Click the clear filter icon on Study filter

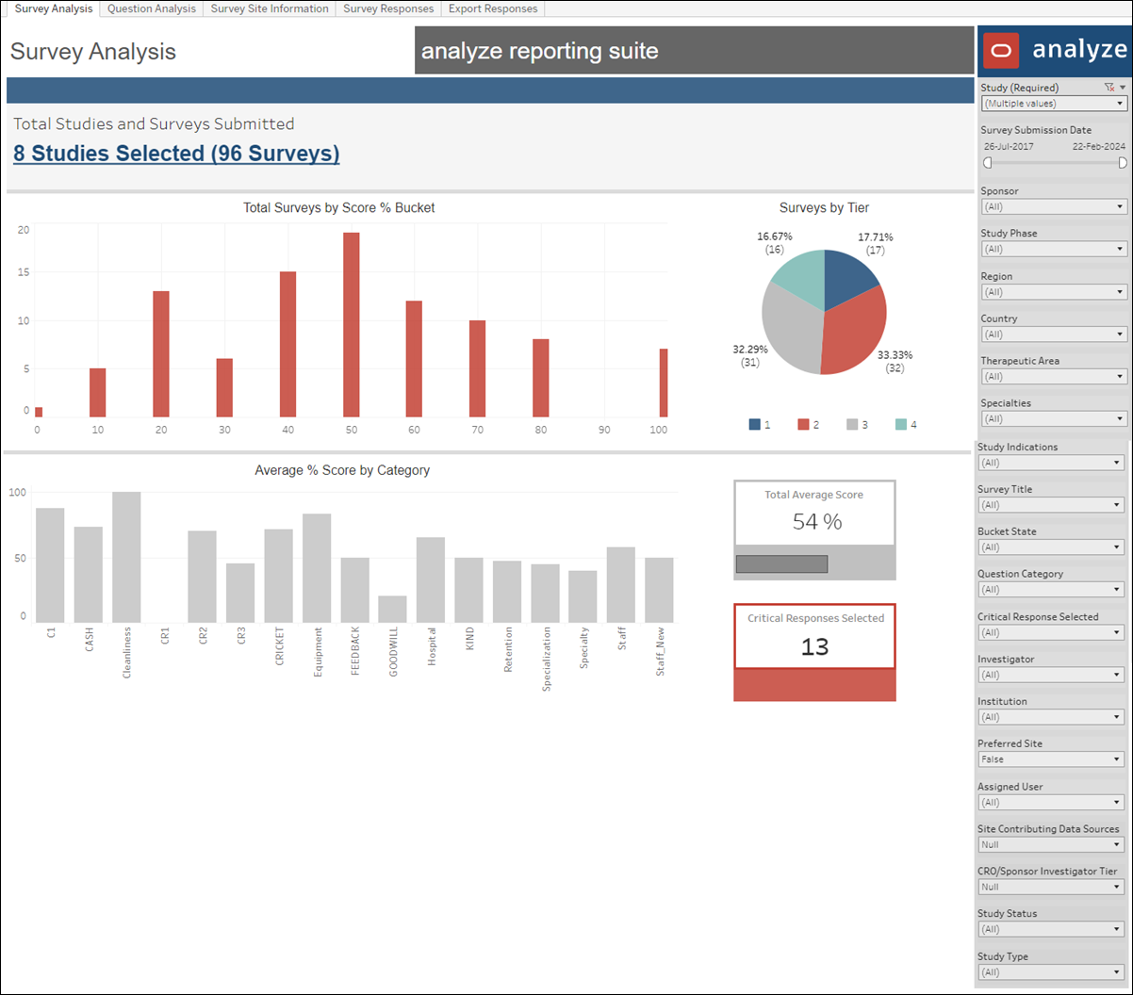1109,87
